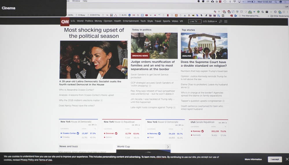This screenshot has height=165, width=289.
Task: Open the ECBVOTNs bookmark
Action: pos(94,15)
